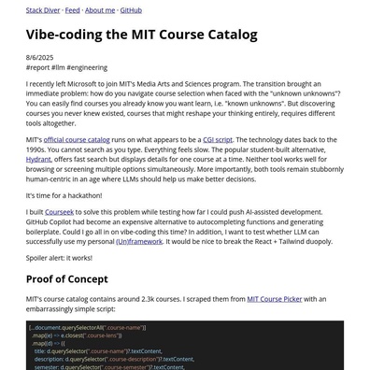Click inside the dark code block

[185, 346]
